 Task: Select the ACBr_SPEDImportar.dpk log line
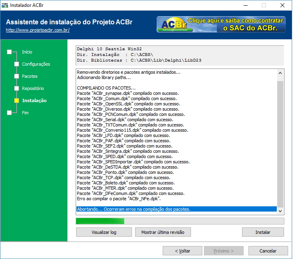point(133,162)
